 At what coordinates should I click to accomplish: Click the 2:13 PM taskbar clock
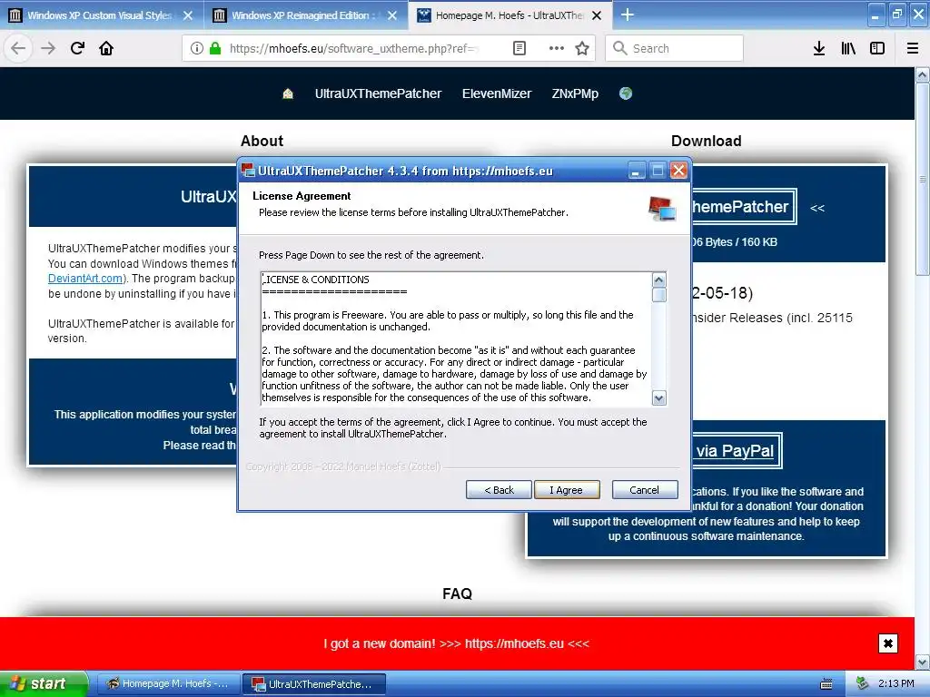[x=896, y=683]
